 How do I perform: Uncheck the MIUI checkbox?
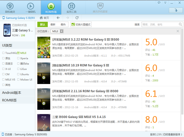[18, 53]
